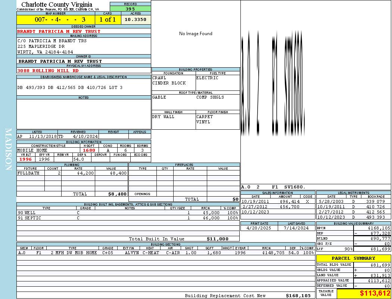Viewport: 392px width, 299px height.
Task: Select the H SQFT value 1680
Action: pos(89,150)
